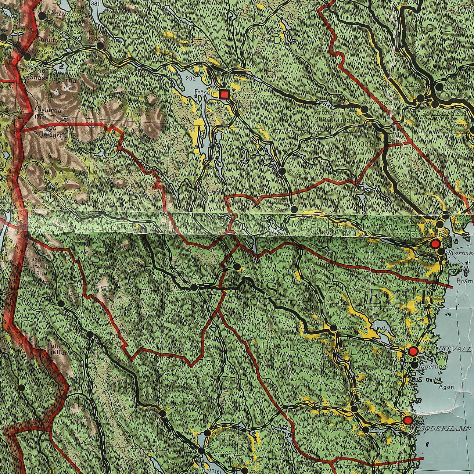
Task: Click the red circle marker at Söderhamn
Action: [407, 420]
